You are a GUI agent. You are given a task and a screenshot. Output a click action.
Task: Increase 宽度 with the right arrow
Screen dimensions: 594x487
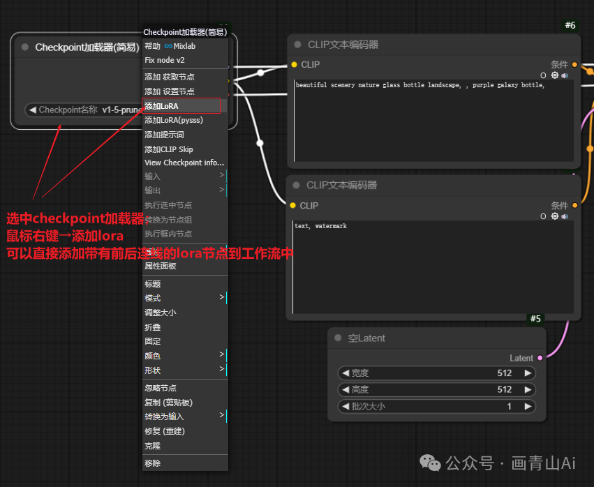(528, 373)
